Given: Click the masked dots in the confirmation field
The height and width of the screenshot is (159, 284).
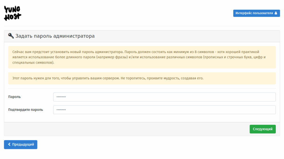Looking at the screenshot, I should [x=61, y=110].
